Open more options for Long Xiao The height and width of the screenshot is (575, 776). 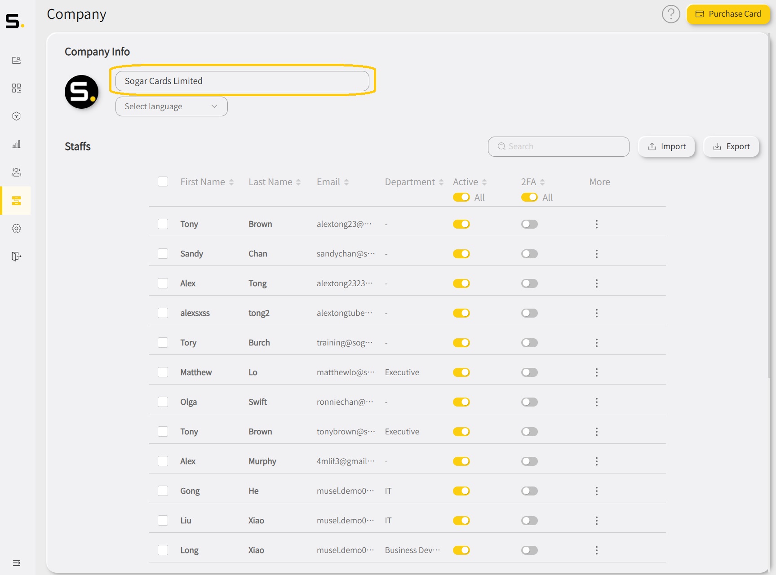[597, 550]
